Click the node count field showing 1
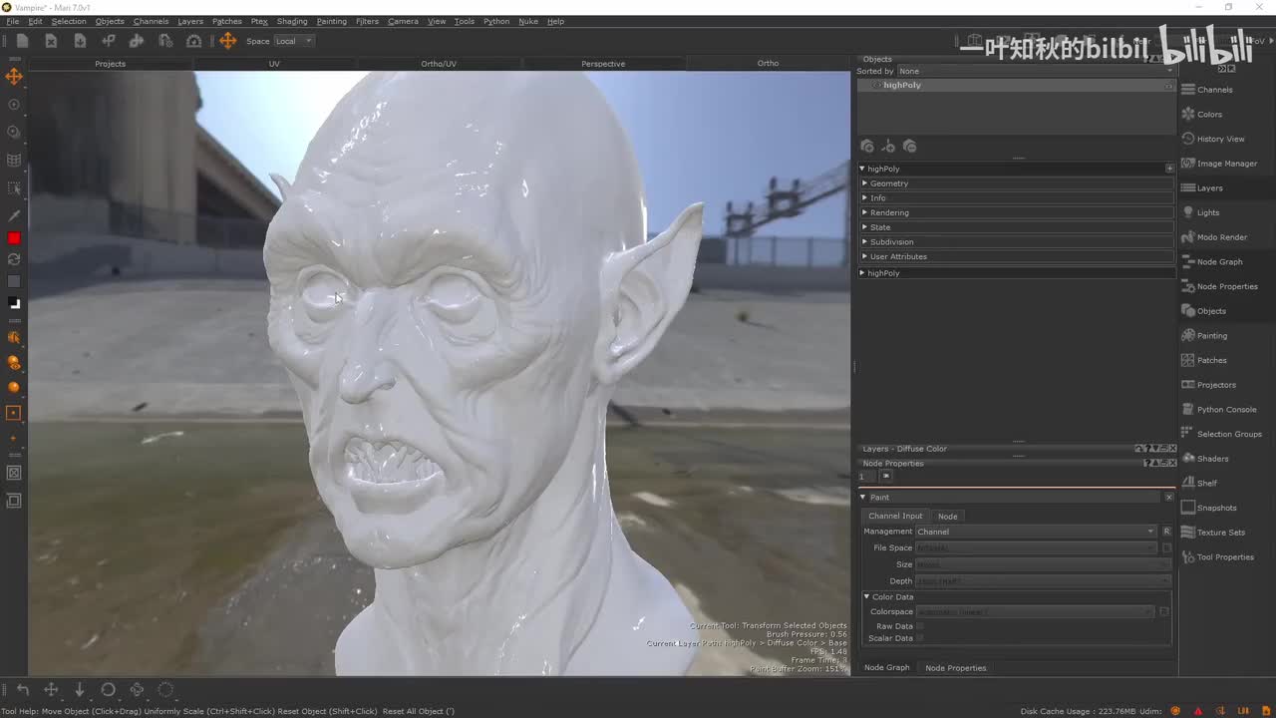 click(x=867, y=477)
